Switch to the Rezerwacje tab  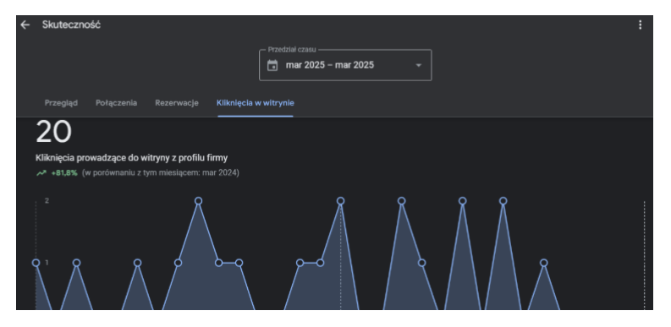click(177, 103)
